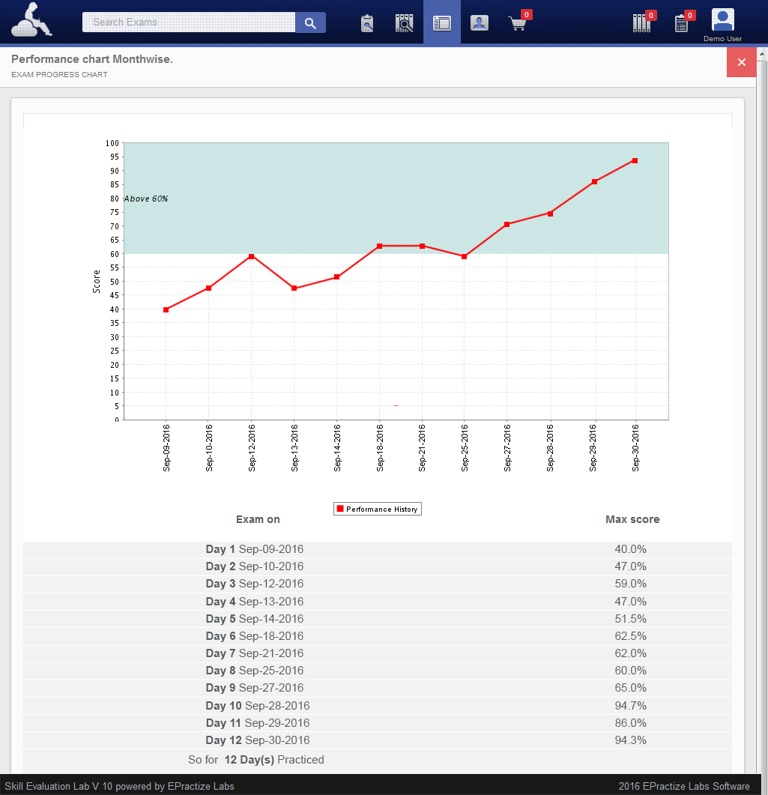Click the Sep-09-2016 data point on chart
768x795 pixels.
(x=166, y=309)
